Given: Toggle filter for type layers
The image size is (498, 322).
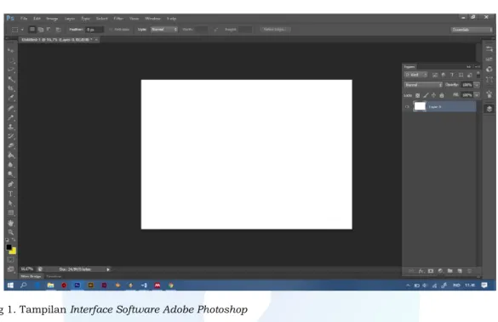Looking at the screenshot, I should 452,75.
